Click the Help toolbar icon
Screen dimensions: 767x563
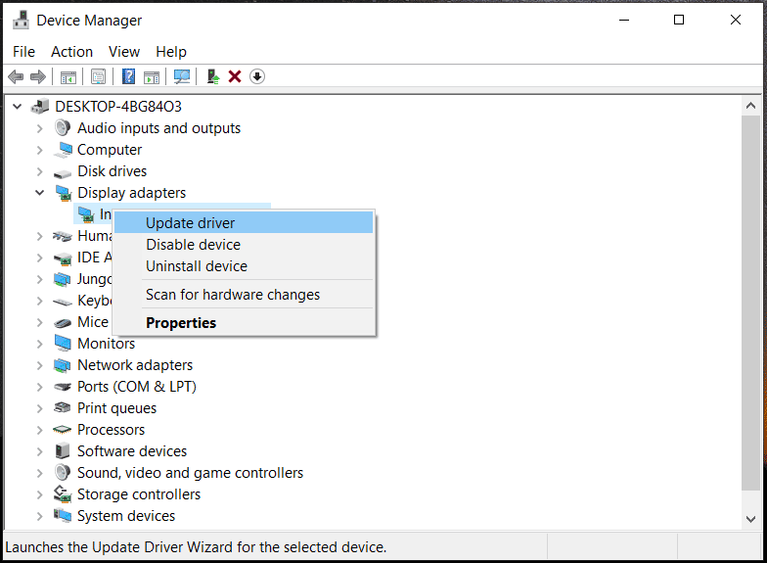point(128,76)
